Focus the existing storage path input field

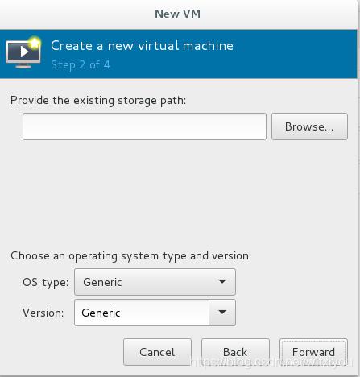pos(144,126)
